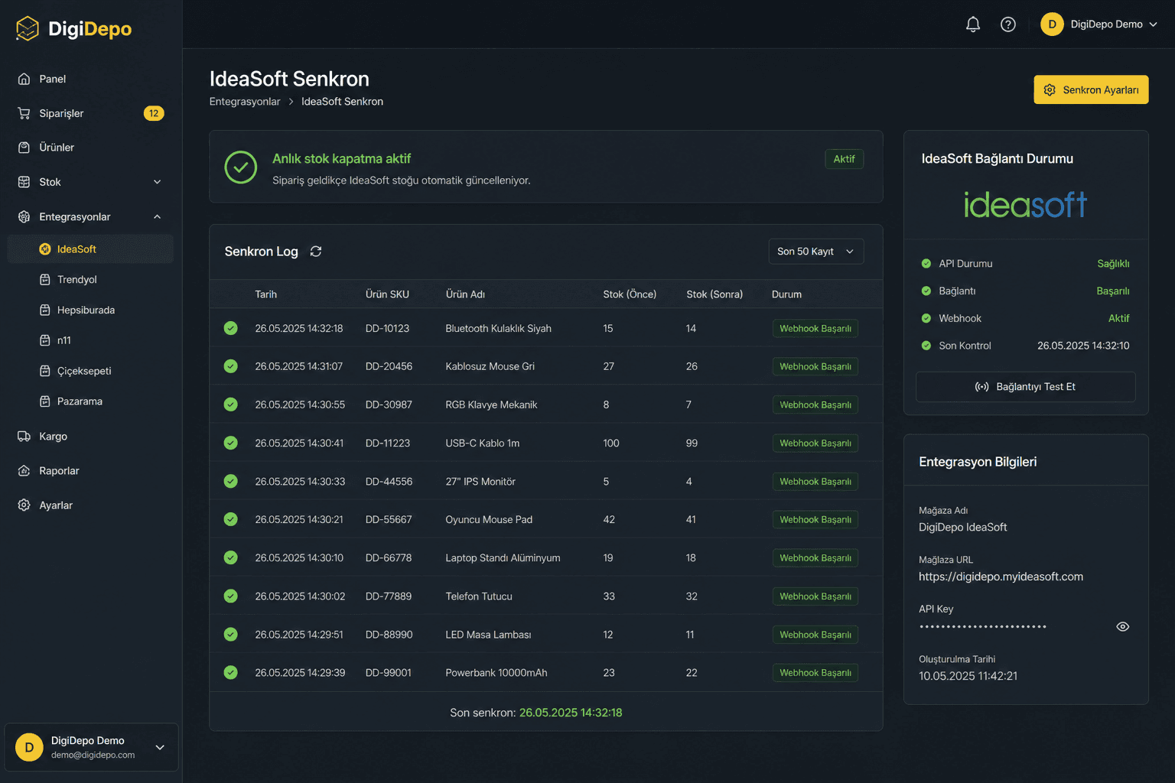This screenshot has height=783, width=1175.
Task: Open Senkron Ayarları
Action: 1091,89
